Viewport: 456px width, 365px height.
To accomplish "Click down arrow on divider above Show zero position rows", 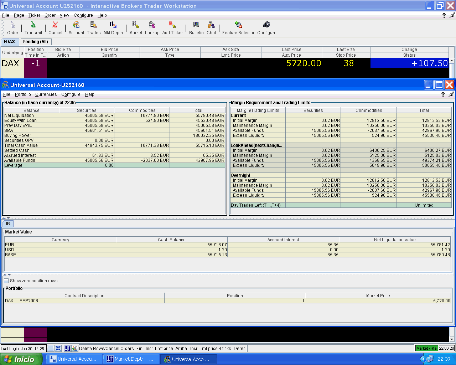I will click(9, 275).
